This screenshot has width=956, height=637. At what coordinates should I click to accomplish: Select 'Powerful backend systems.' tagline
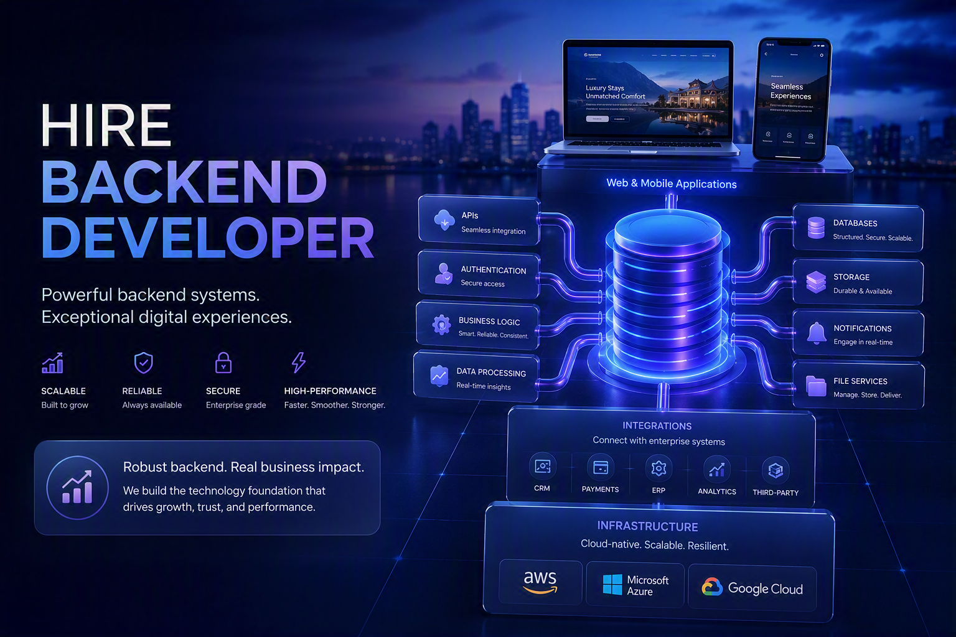(x=151, y=294)
